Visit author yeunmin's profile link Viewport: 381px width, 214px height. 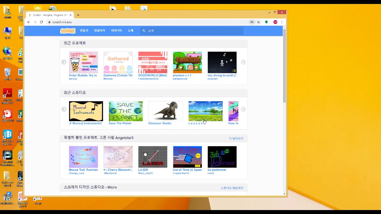point(213,79)
